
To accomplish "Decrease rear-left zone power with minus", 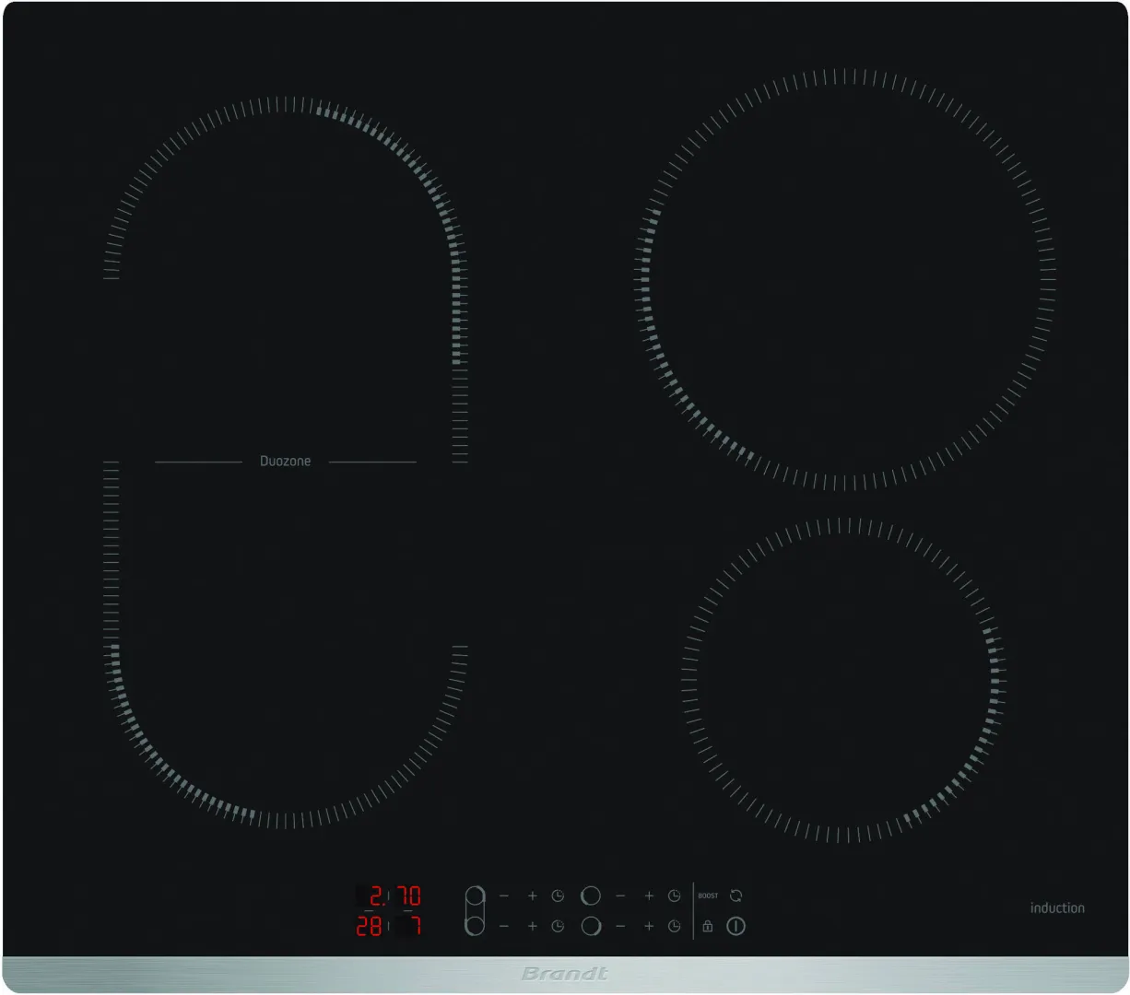I will (504, 895).
